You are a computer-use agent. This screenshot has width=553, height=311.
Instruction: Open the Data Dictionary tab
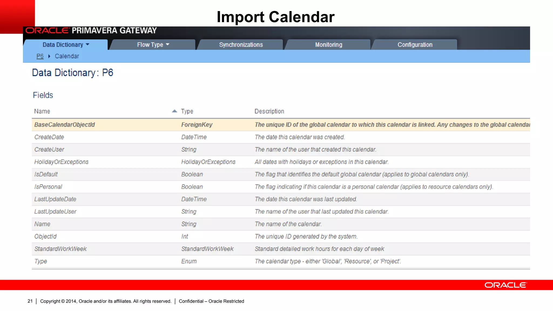coord(66,45)
